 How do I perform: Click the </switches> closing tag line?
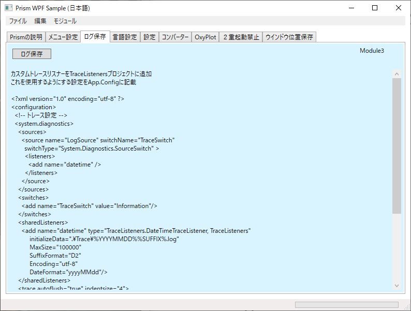(35, 214)
